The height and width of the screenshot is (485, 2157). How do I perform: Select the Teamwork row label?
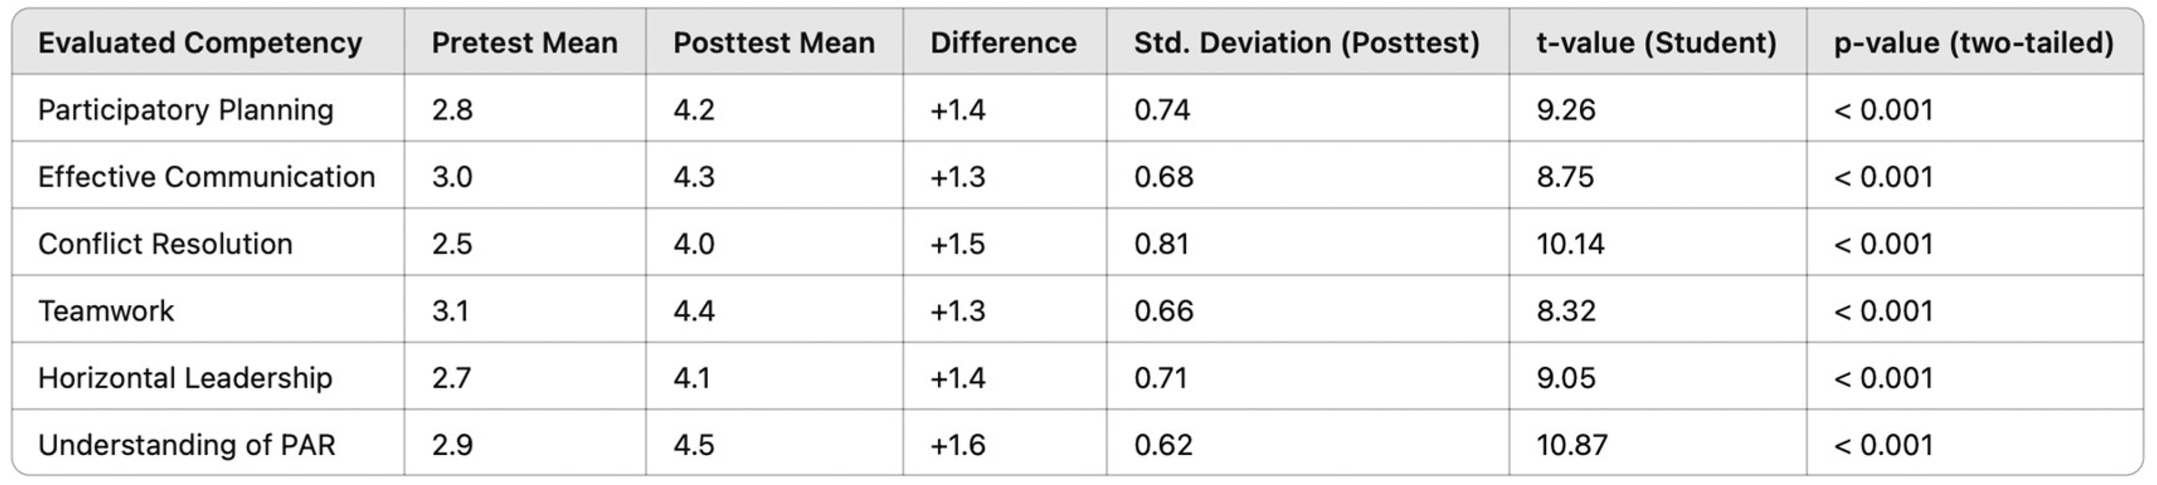[x=106, y=310]
